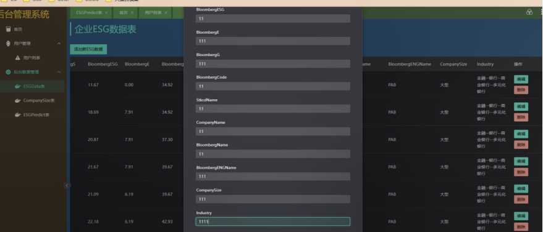Screen dimensions: 543x232
Task: Click the 42.93 cell in the table
Action: (x=167, y=222)
